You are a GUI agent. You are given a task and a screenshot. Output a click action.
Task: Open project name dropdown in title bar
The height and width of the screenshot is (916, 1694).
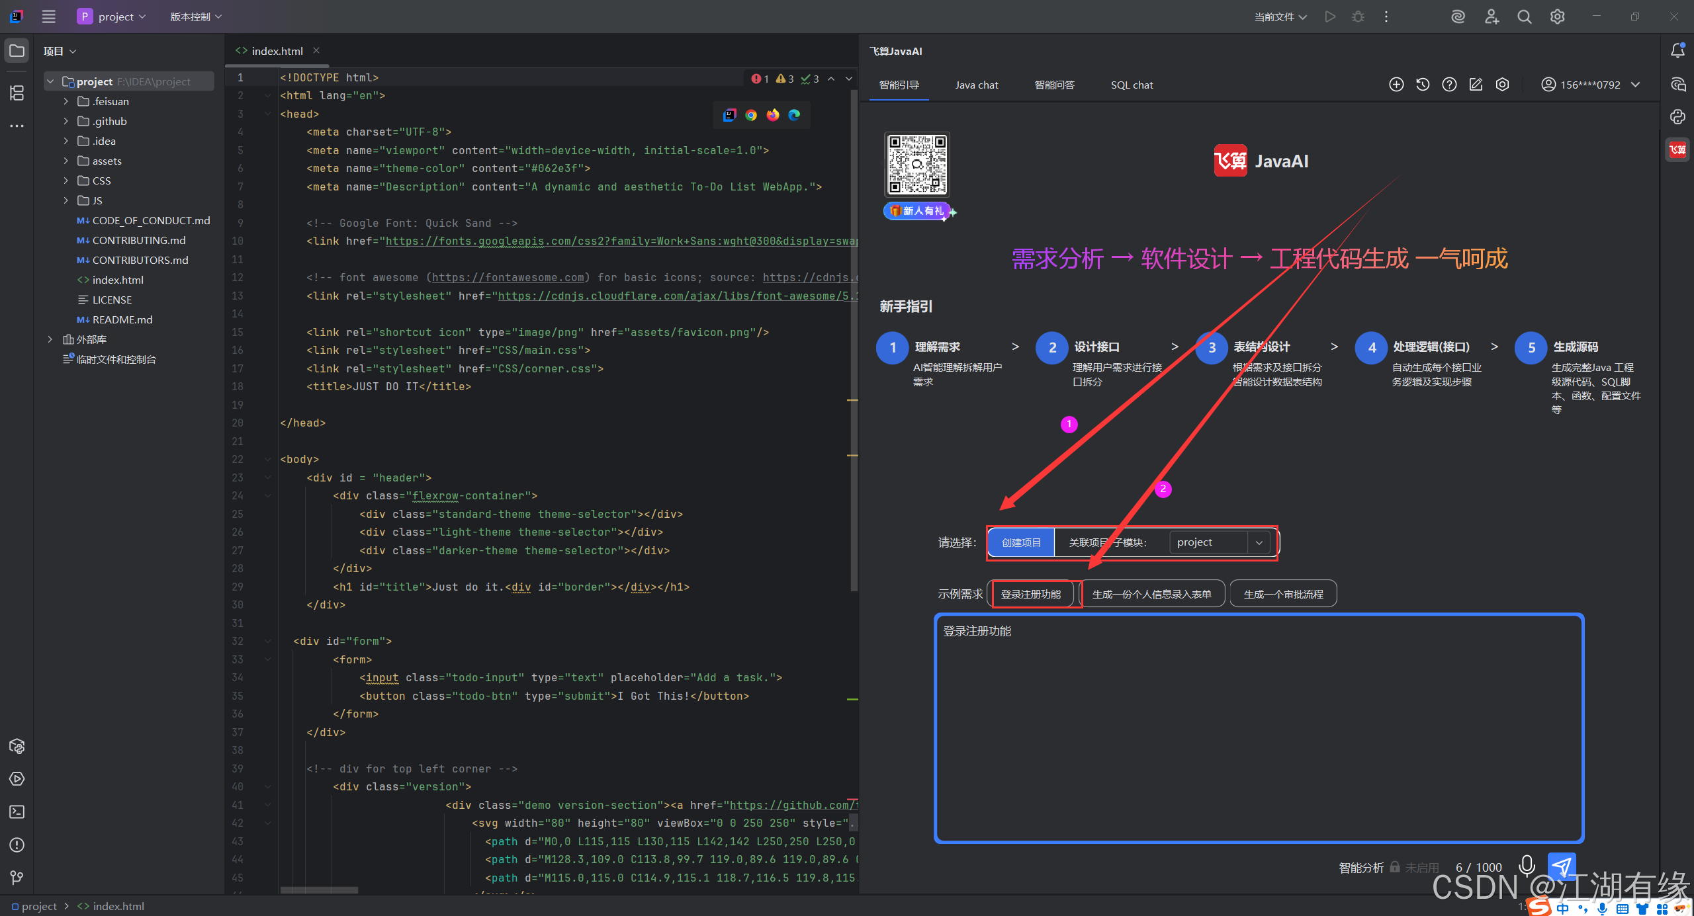click(x=112, y=17)
